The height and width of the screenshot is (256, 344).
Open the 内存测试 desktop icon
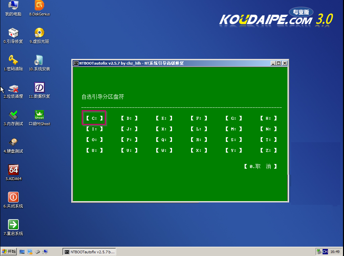pyautogui.click(x=13, y=115)
